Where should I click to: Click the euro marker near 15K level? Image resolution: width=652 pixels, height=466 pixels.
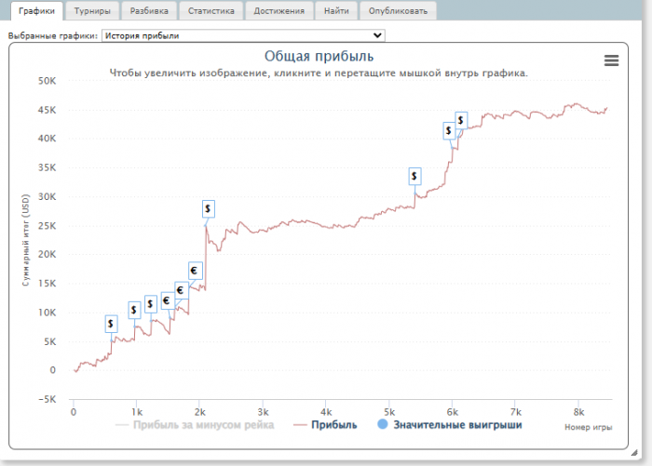[x=195, y=271]
